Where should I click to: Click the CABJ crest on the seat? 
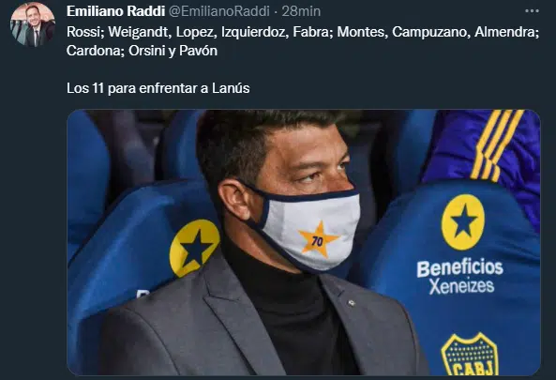pyautogui.click(x=470, y=354)
